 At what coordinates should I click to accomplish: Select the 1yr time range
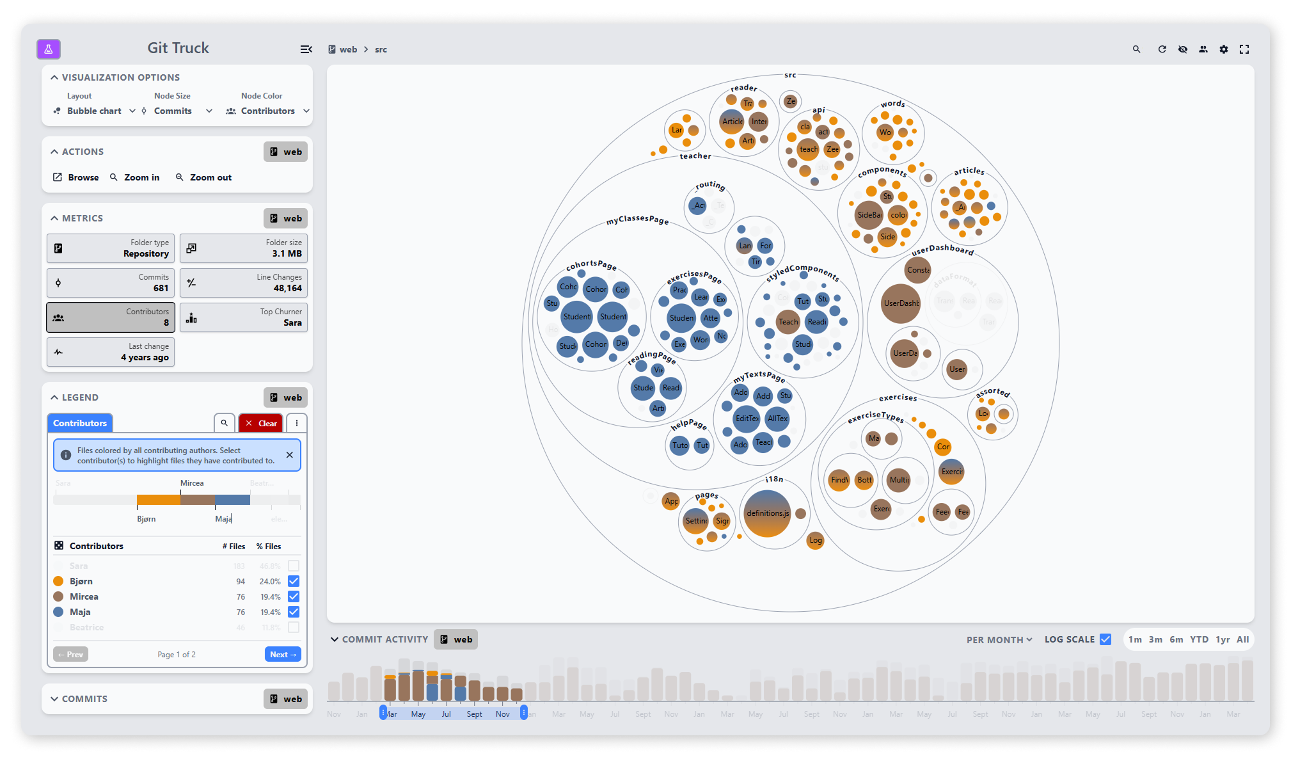click(x=1223, y=639)
